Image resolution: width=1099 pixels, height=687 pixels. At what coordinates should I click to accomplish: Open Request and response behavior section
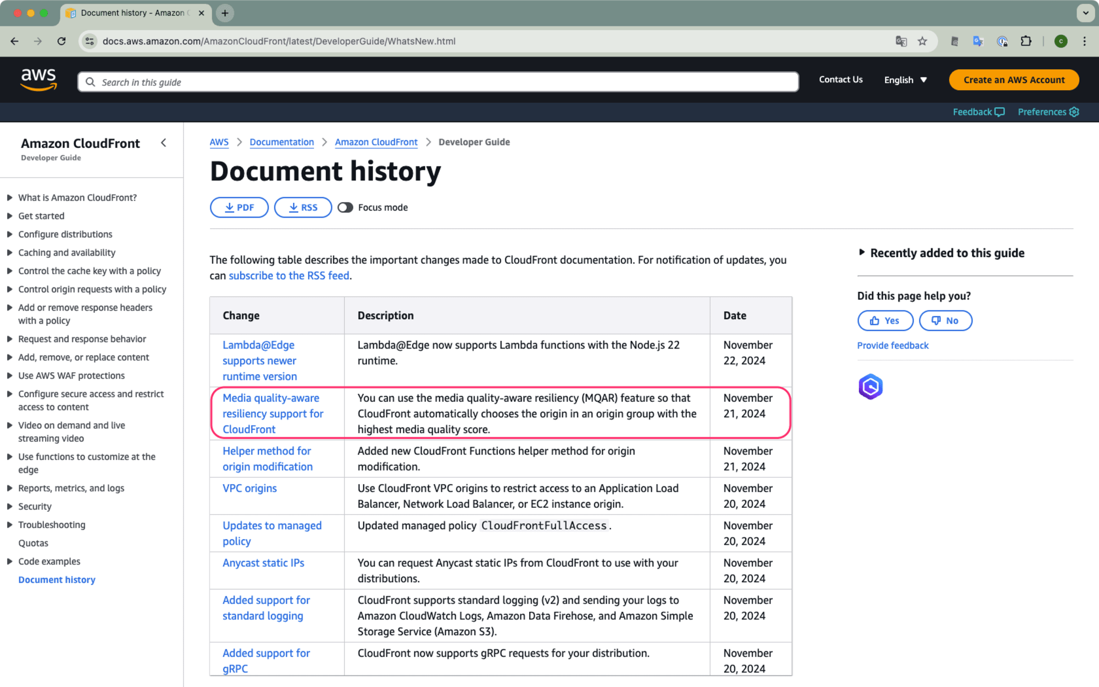(x=82, y=339)
